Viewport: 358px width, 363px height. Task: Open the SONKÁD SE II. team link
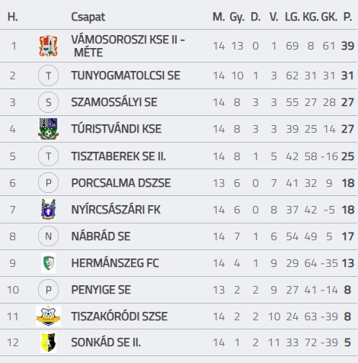click(106, 342)
